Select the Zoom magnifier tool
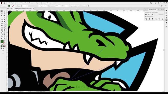168x94 pixels. [x=4, y=38]
